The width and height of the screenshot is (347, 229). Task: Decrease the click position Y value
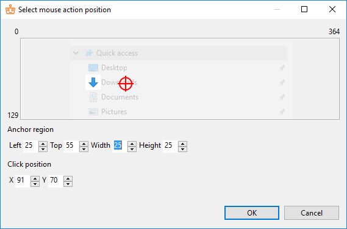pos(68,184)
